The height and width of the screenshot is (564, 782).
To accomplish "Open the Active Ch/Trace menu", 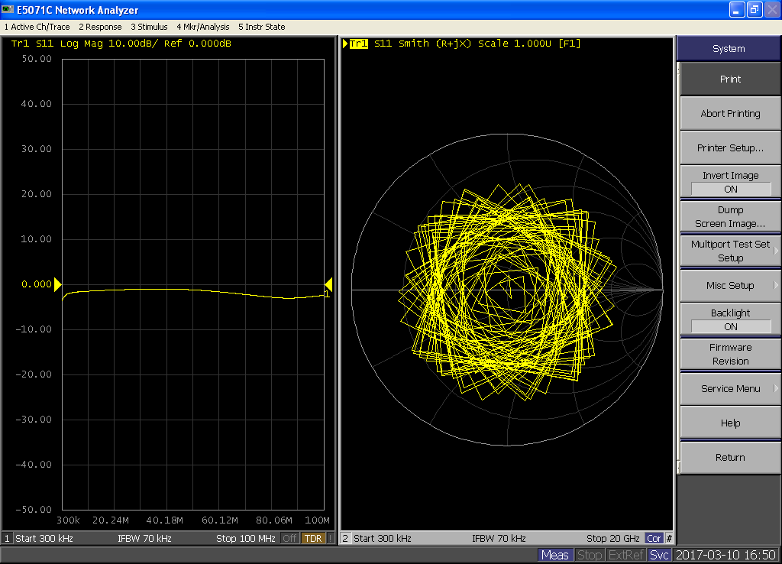I will click(x=37, y=27).
